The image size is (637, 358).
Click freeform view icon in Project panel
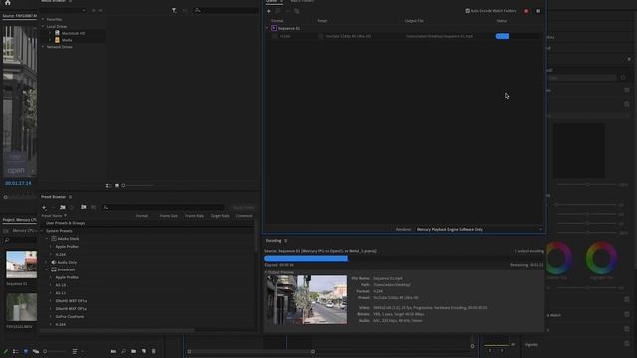click(36, 351)
